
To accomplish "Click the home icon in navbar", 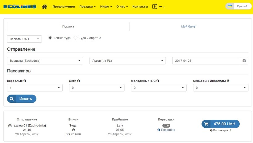I will [x=44, y=6].
